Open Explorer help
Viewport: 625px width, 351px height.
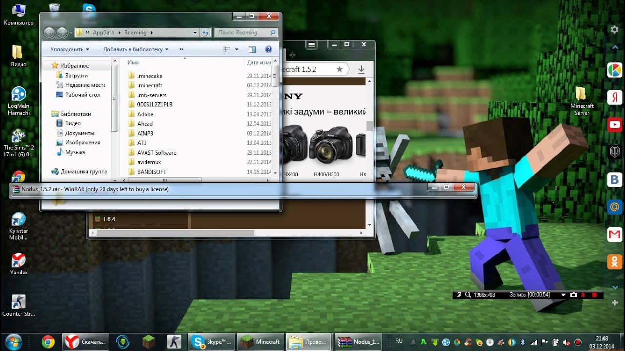[268, 49]
